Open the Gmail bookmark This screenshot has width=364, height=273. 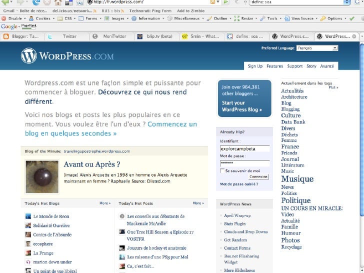[25, 10]
